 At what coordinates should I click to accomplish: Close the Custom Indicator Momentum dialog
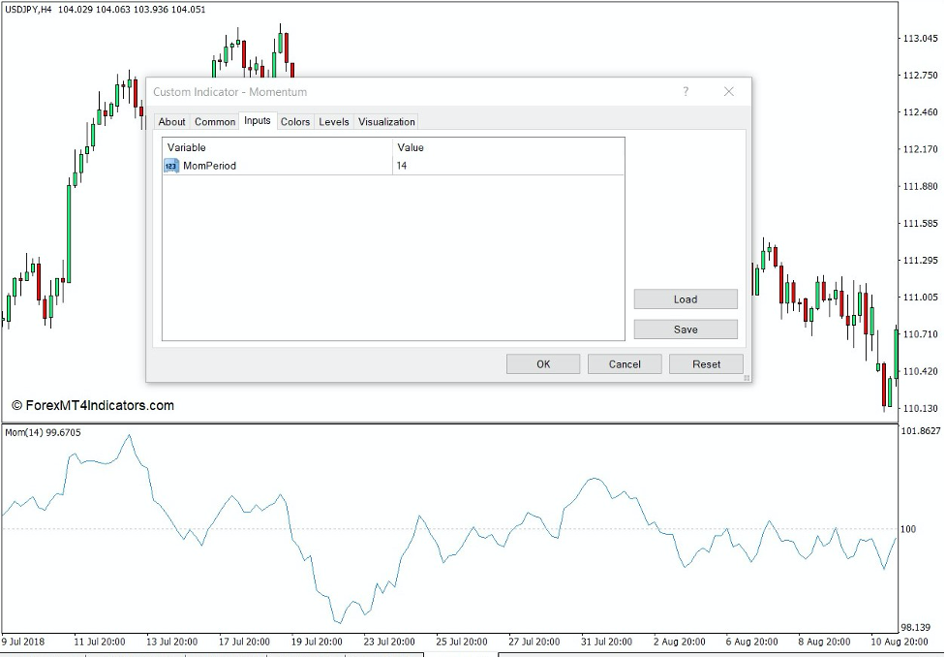(728, 91)
